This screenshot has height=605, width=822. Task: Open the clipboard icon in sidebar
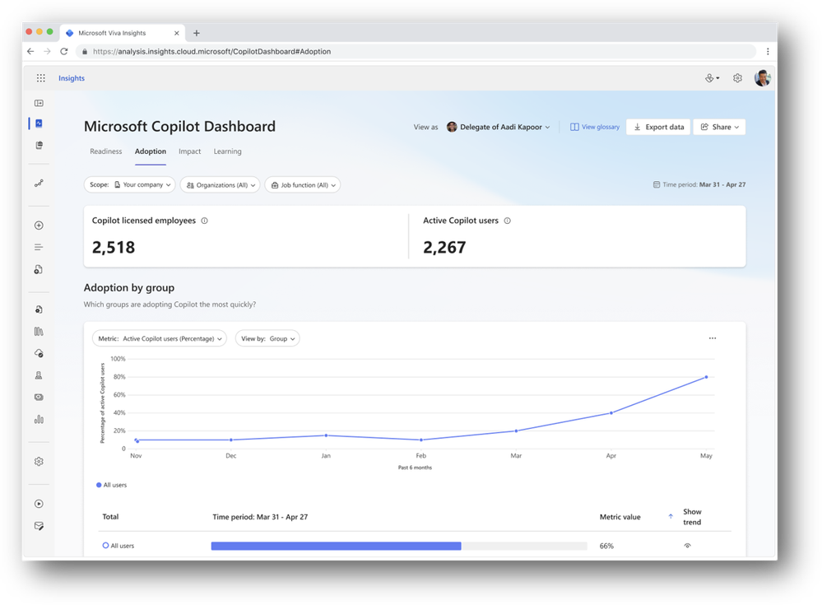click(39, 145)
